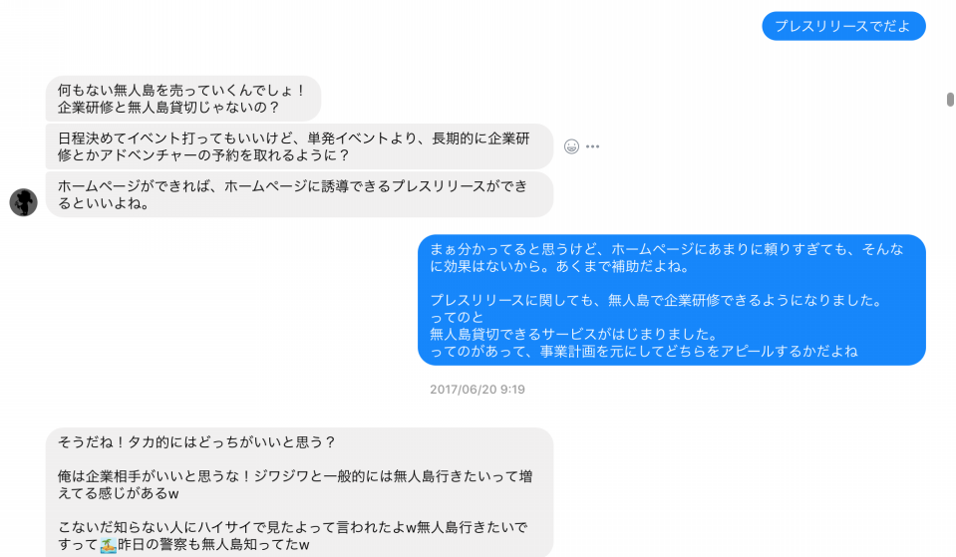The image size is (956, 557).
Task: Click the island emoji in the last message
Action: [108, 545]
